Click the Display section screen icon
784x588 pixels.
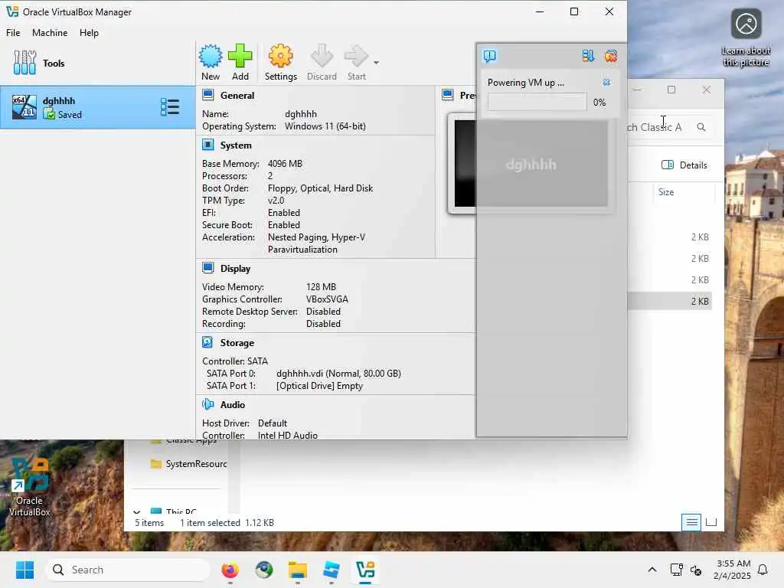click(208, 268)
